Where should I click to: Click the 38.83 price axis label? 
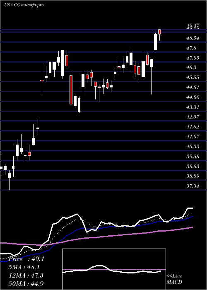pyautogui.click(x=193, y=167)
